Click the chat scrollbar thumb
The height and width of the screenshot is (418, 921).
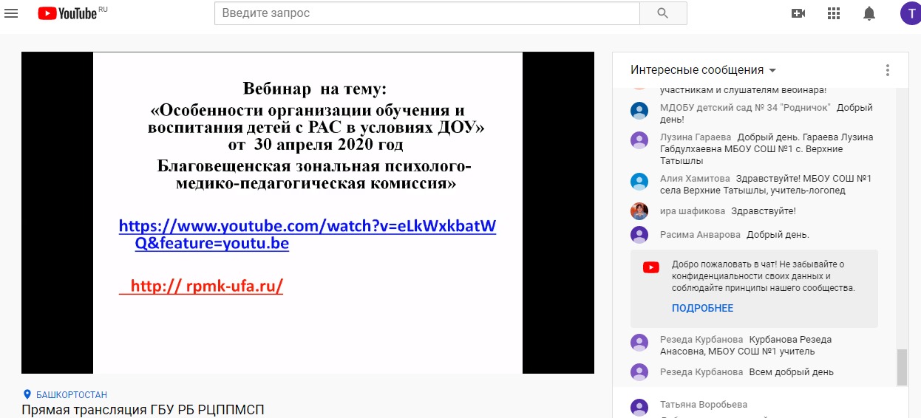tap(901, 367)
